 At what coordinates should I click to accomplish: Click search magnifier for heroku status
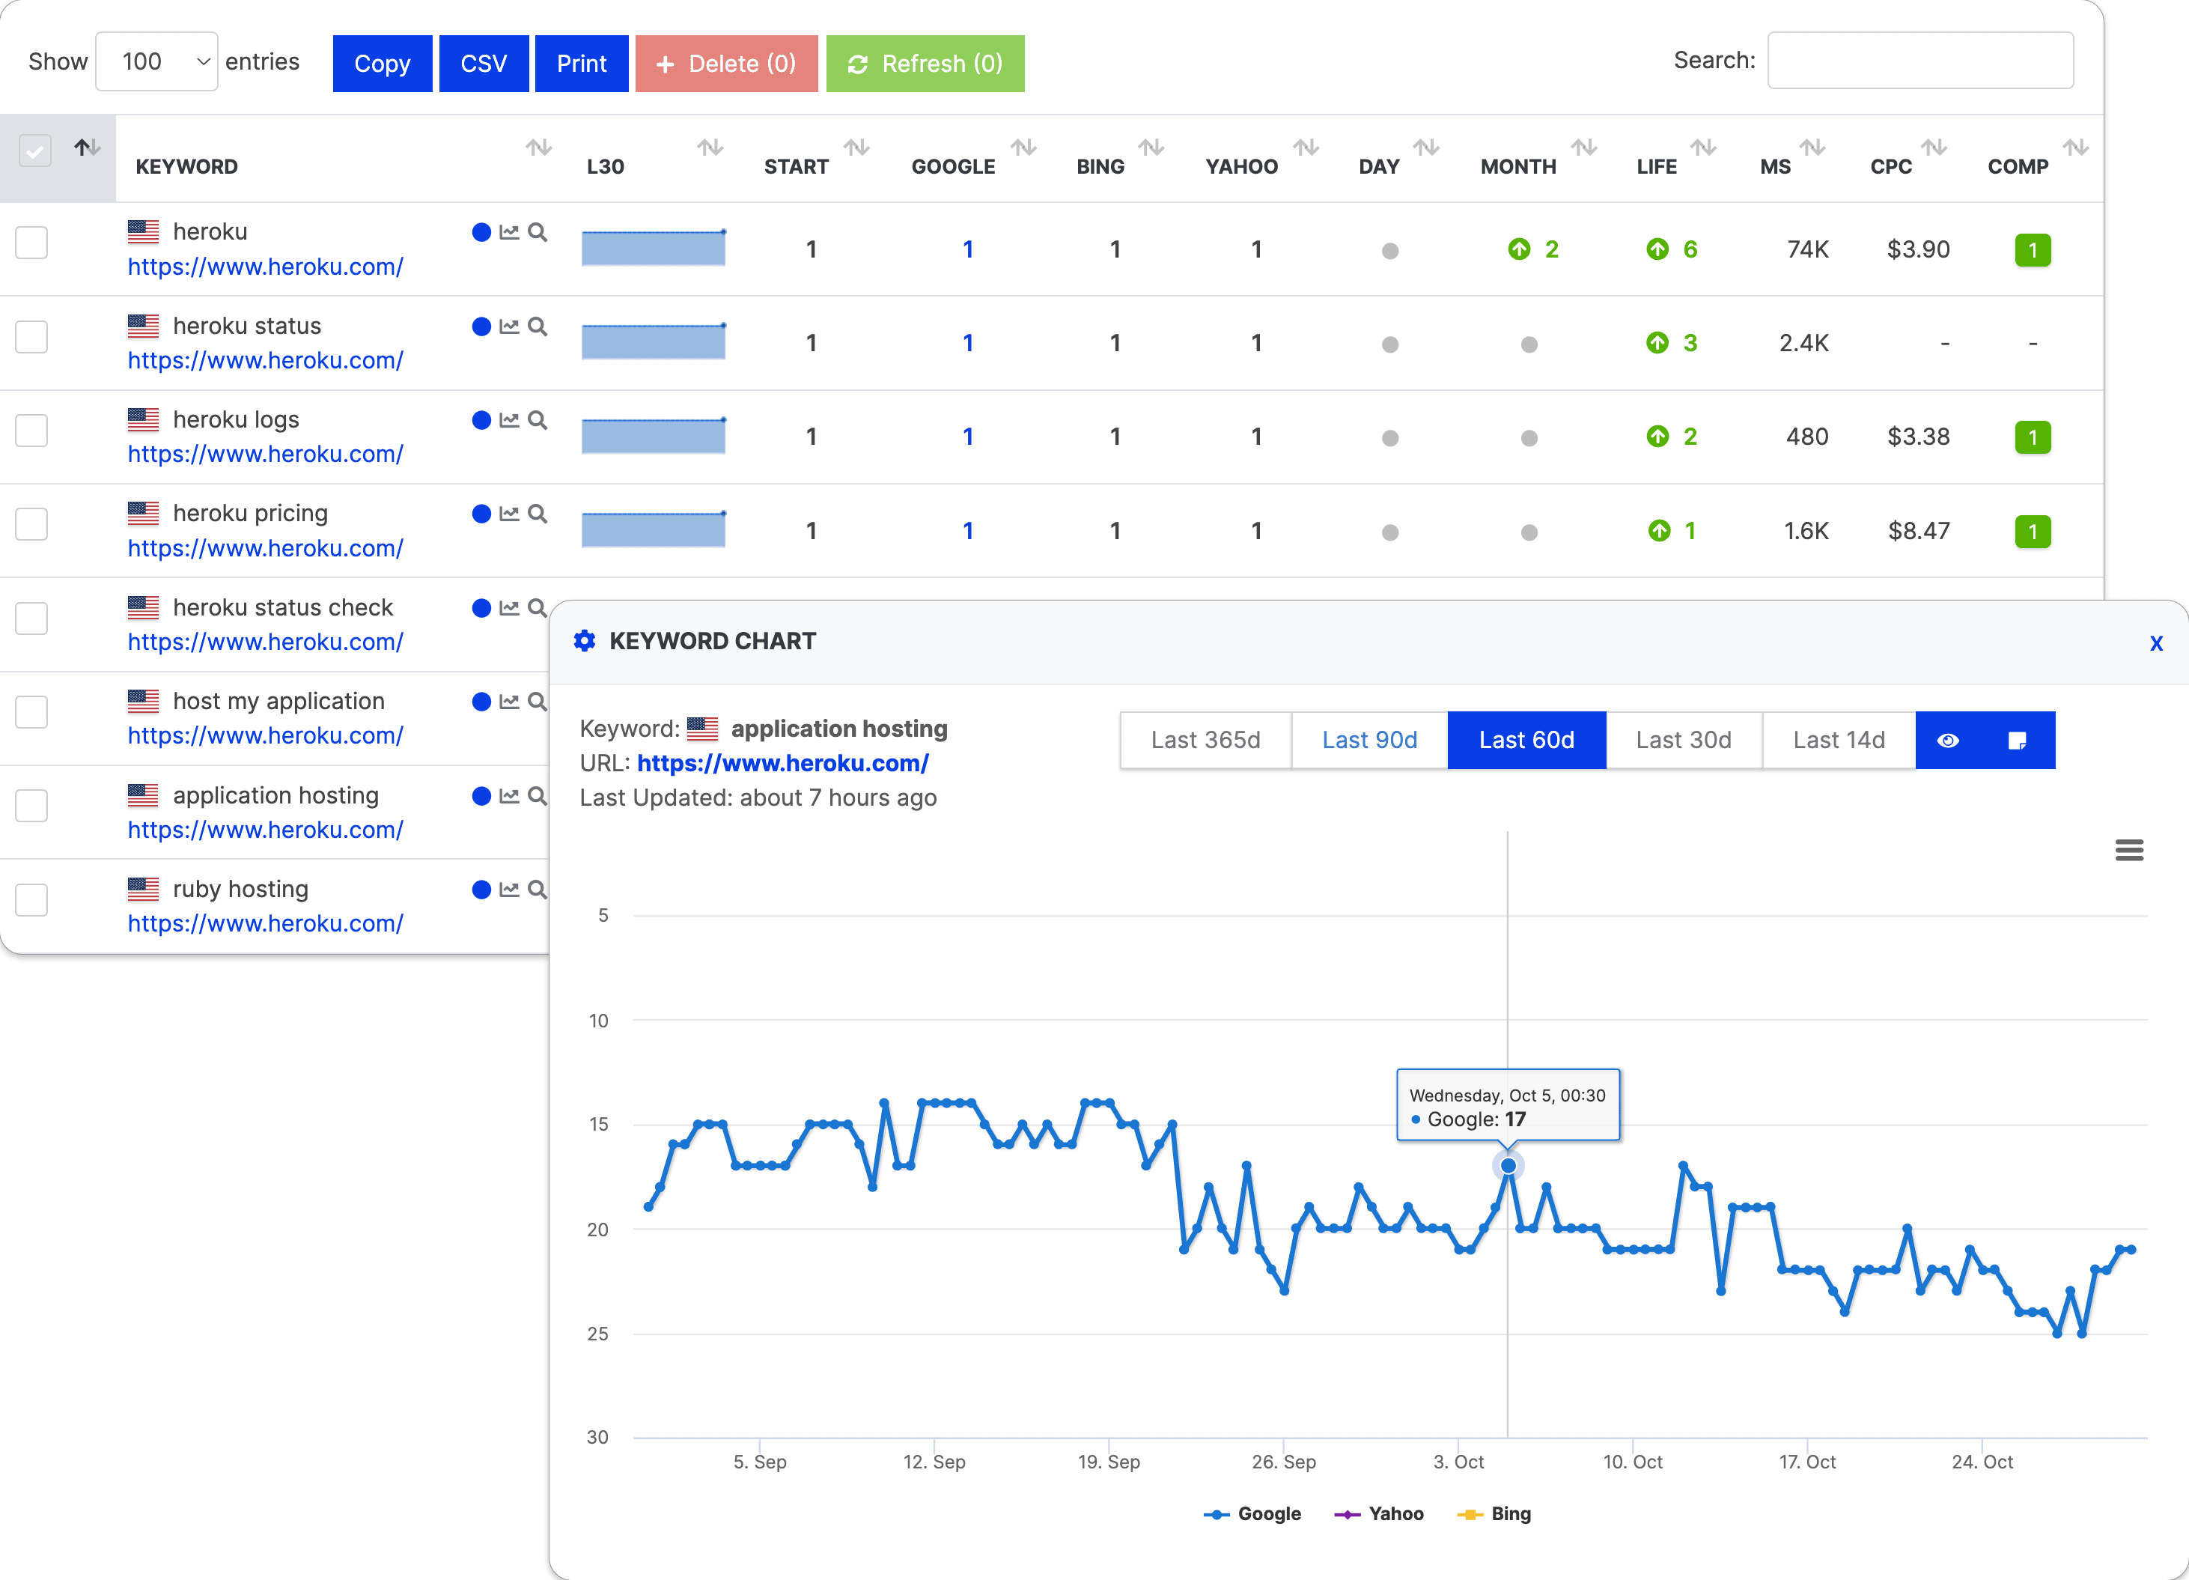click(x=538, y=326)
